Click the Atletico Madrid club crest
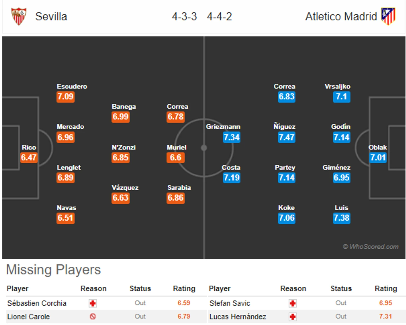 coord(388,16)
